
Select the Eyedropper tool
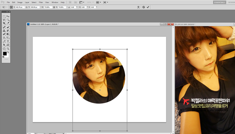(8, 23)
